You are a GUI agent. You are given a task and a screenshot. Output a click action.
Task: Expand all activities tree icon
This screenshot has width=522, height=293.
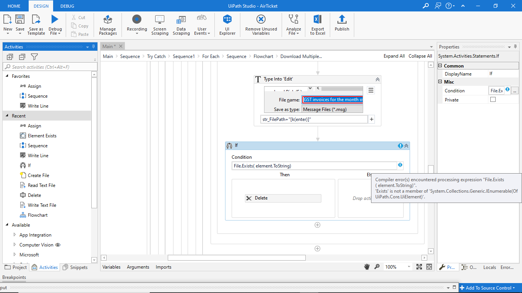tap(10, 57)
